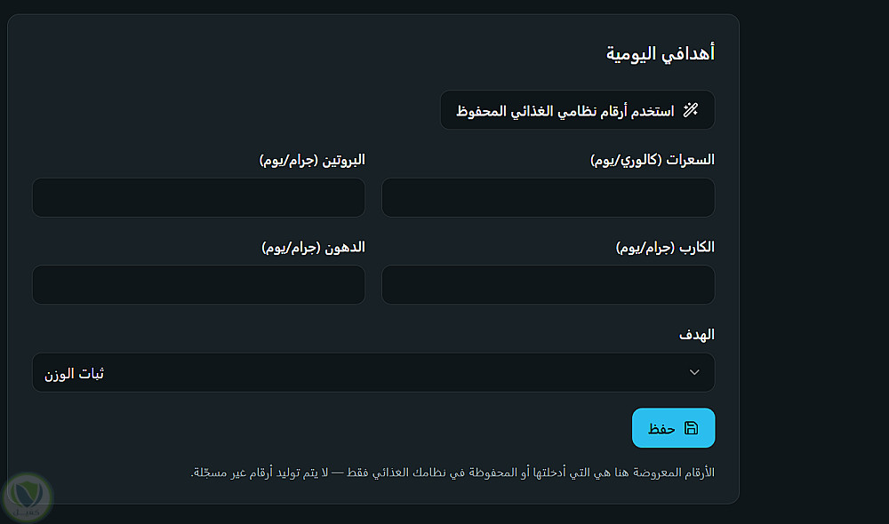The width and height of the screenshot is (889, 524).
Task: Click the البروتين (جرام/يوم) label
Action: click(x=312, y=161)
